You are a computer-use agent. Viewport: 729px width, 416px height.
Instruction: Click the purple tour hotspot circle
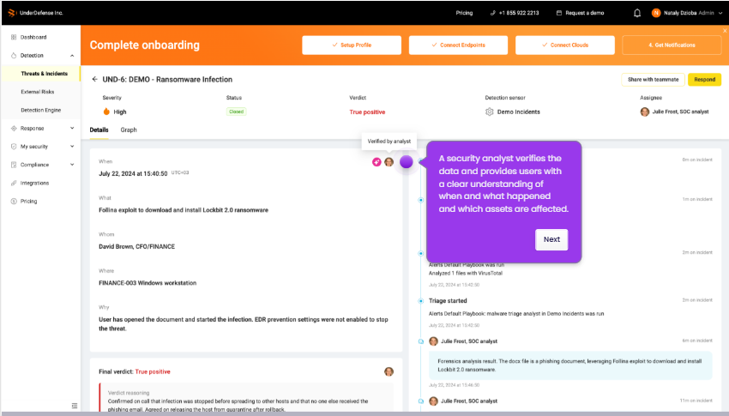[x=407, y=162]
